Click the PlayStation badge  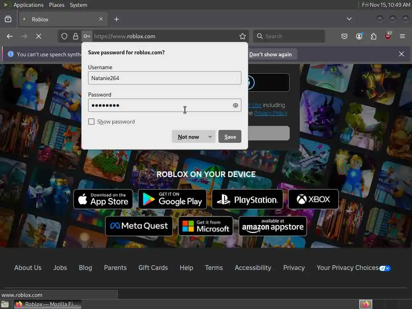(247, 199)
